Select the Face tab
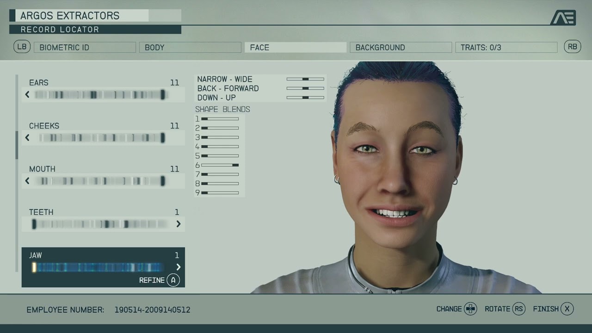The width and height of the screenshot is (592, 333). point(296,47)
